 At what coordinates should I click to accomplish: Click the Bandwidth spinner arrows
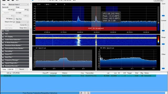14,10
